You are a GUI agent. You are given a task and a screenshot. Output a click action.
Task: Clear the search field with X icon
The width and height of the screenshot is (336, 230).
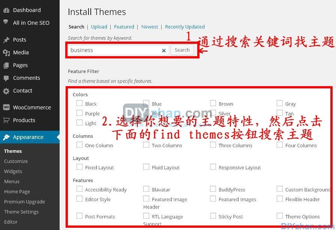coord(164,50)
